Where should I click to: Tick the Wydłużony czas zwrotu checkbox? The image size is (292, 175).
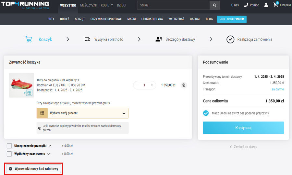click(9, 154)
